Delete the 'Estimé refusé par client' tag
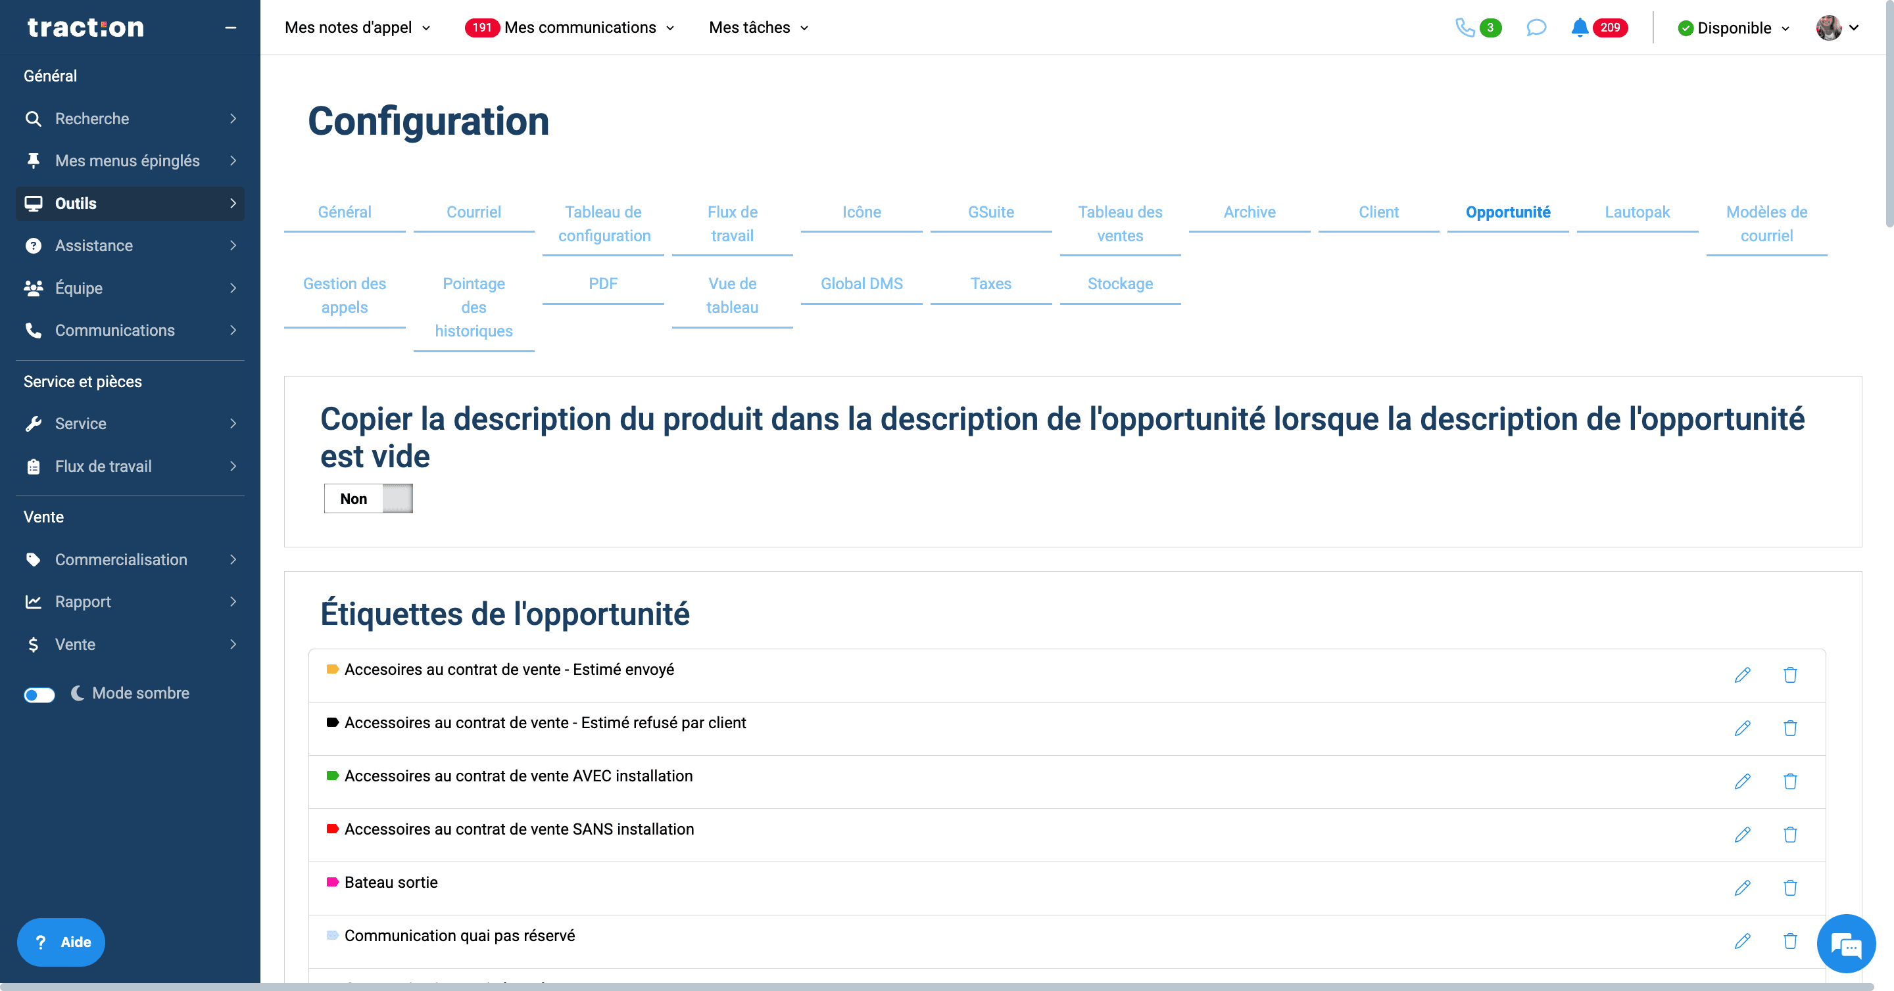The image size is (1894, 991). pyautogui.click(x=1789, y=728)
